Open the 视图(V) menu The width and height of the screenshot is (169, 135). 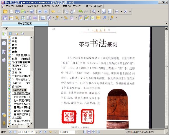point(46,6)
